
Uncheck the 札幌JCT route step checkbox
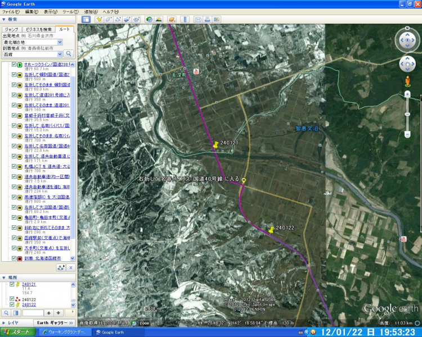(14, 167)
